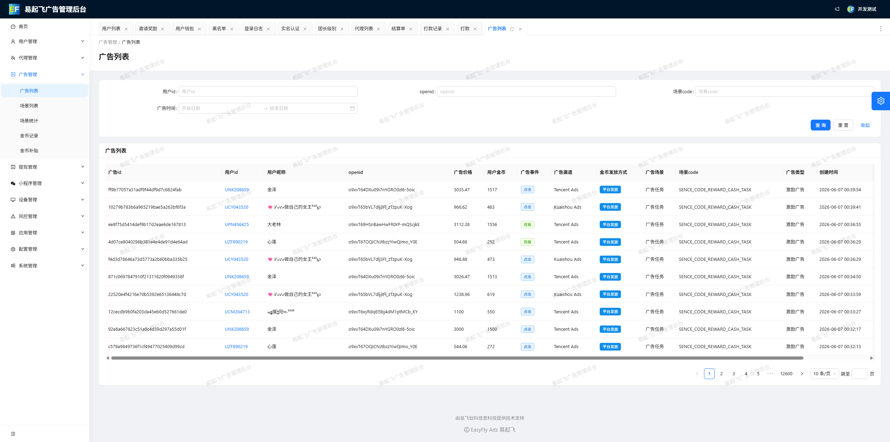Open the blue settings gear panel
The width and height of the screenshot is (890, 442).
coord(881,101)
